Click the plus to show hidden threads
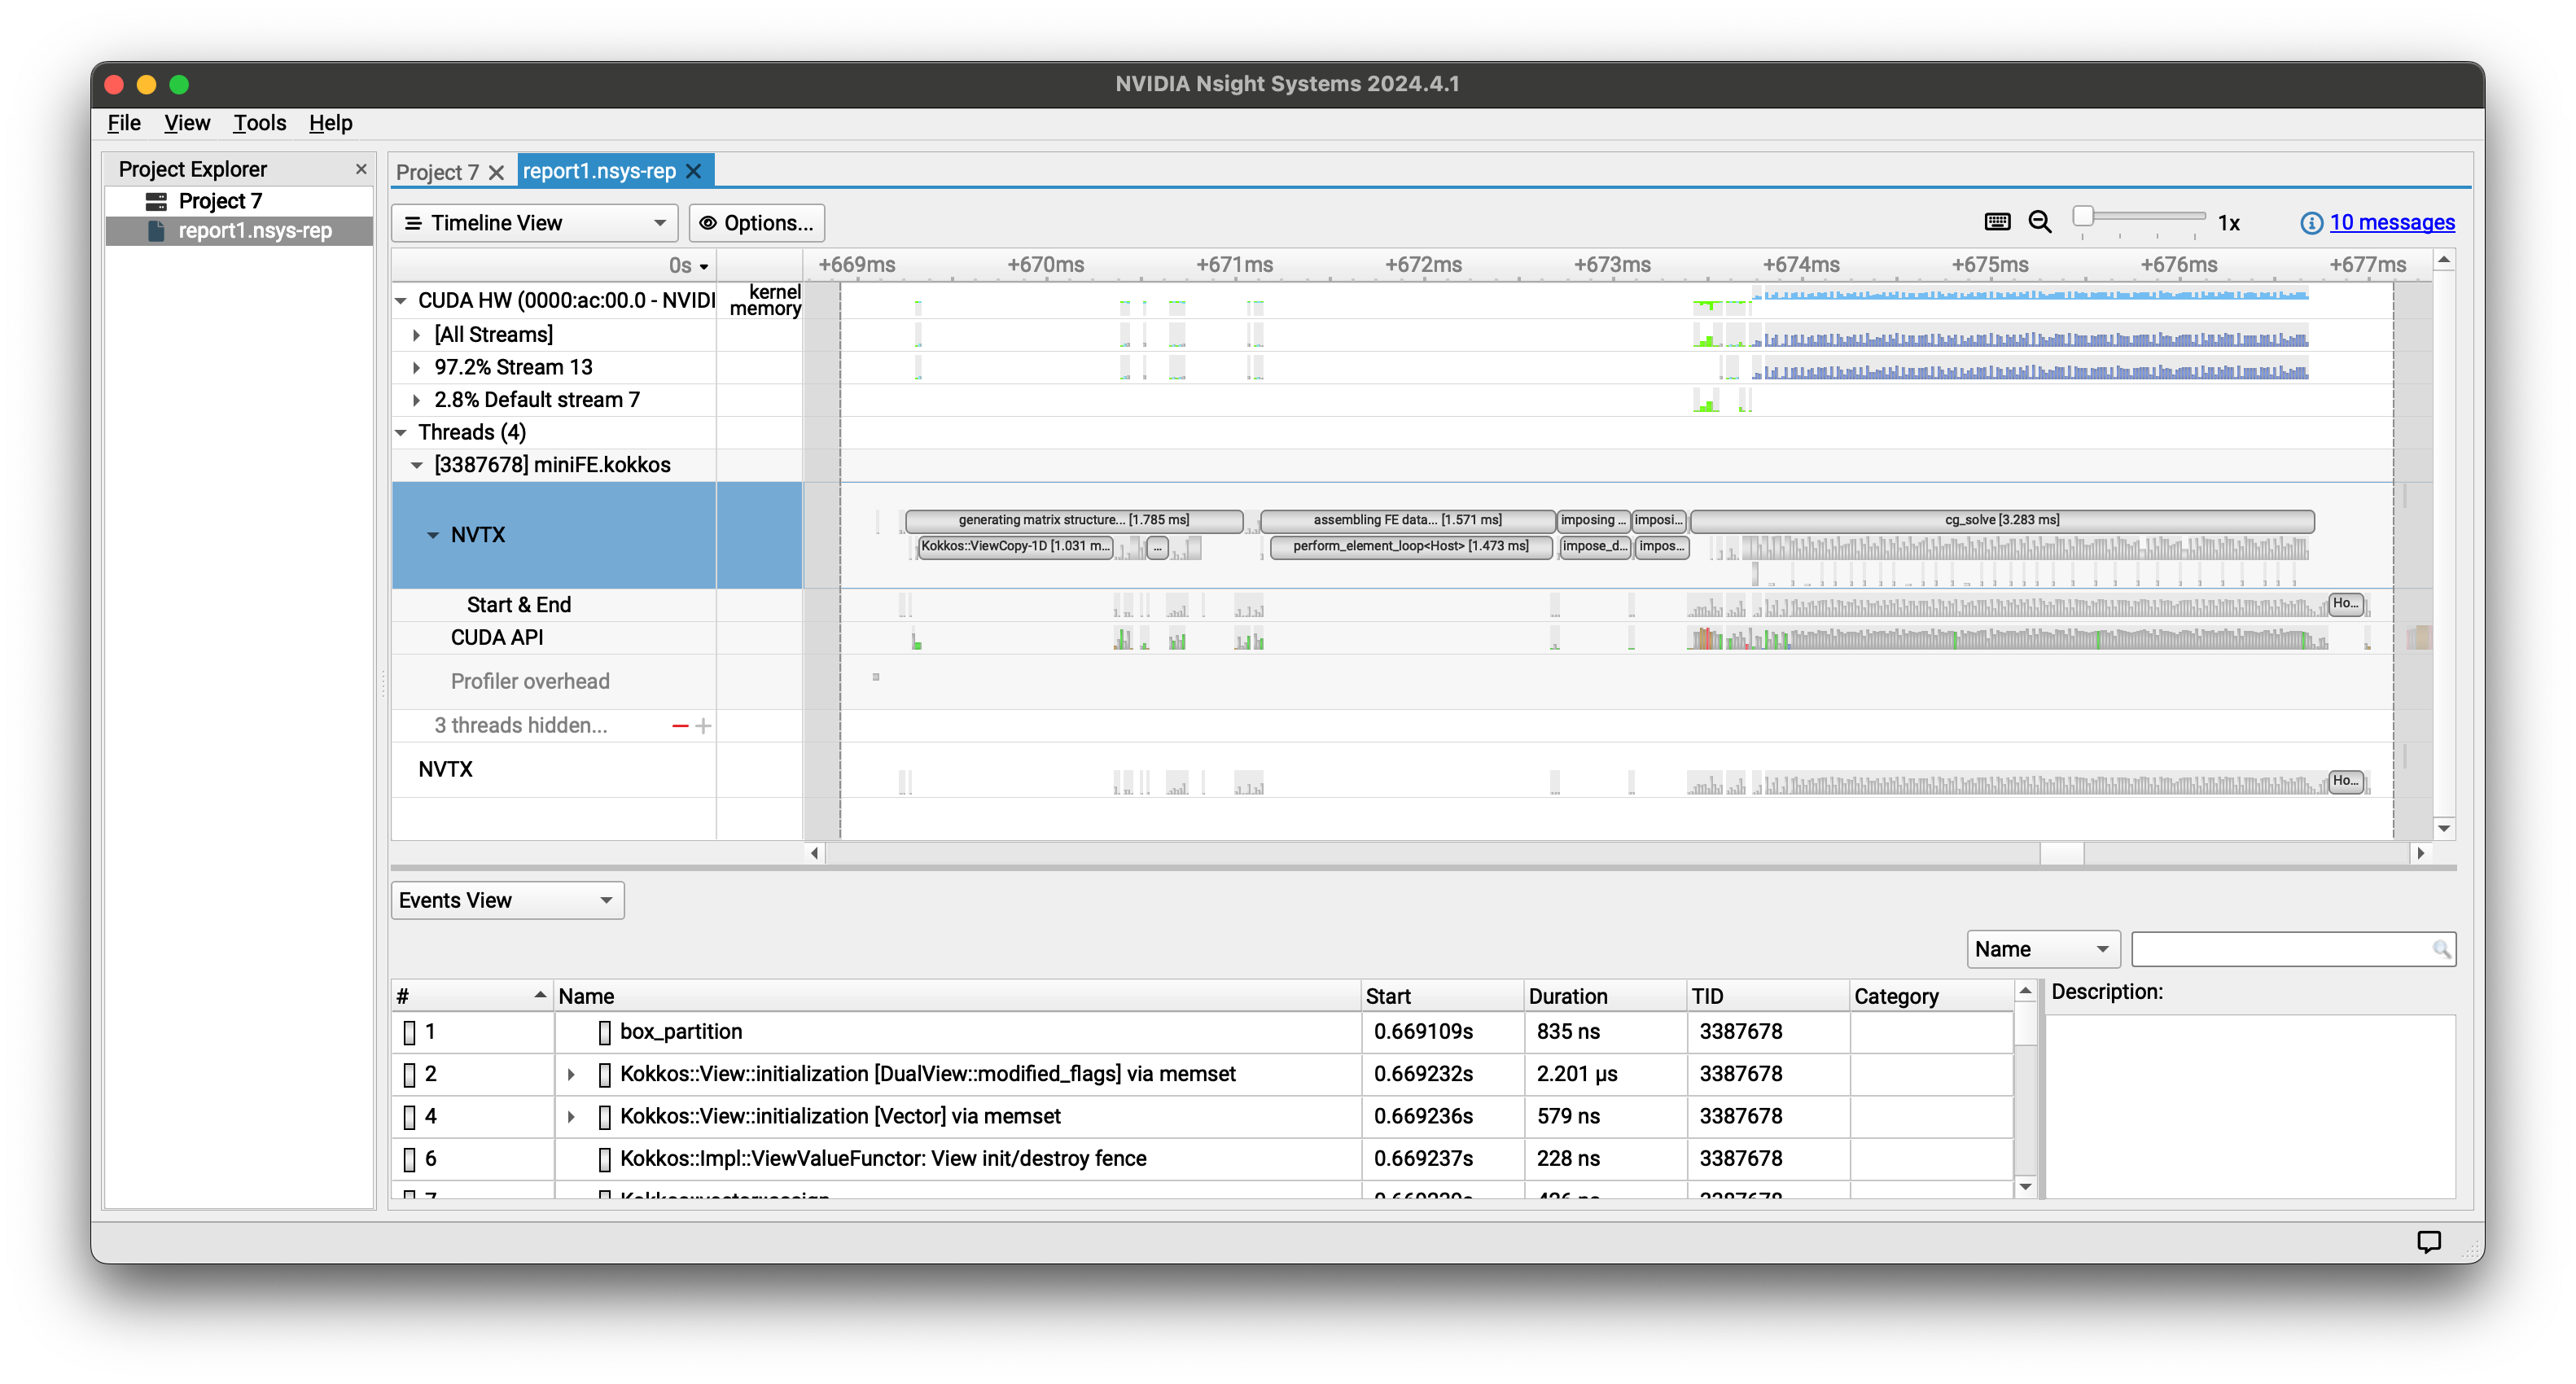2576x1384 pixels. (x=703, y=726)
